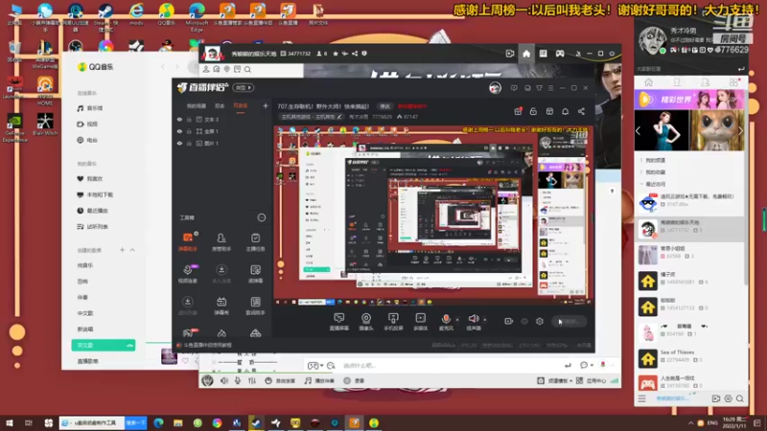
Task: Click the unlock icon near stream title
Action: [x=533, y=111]
